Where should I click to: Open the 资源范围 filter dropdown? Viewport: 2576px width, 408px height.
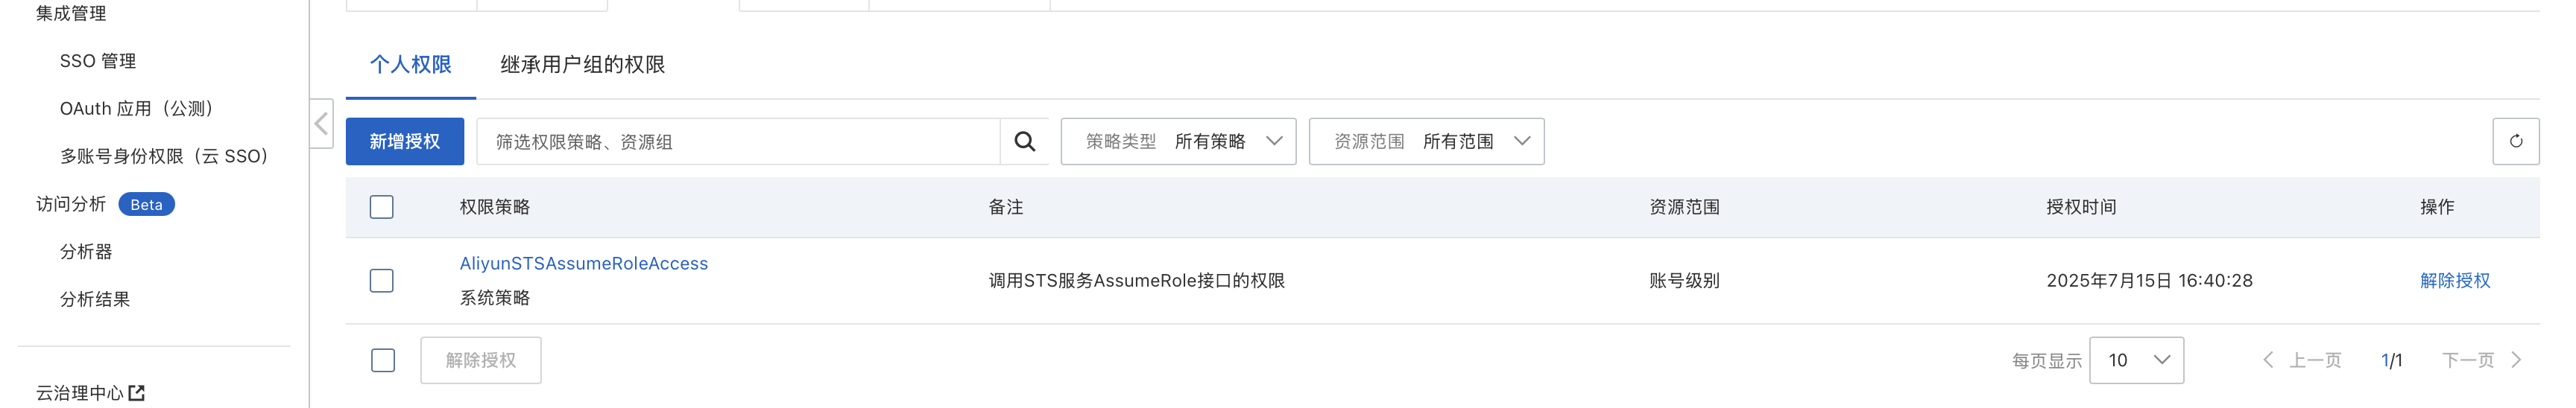(1426, 142)
